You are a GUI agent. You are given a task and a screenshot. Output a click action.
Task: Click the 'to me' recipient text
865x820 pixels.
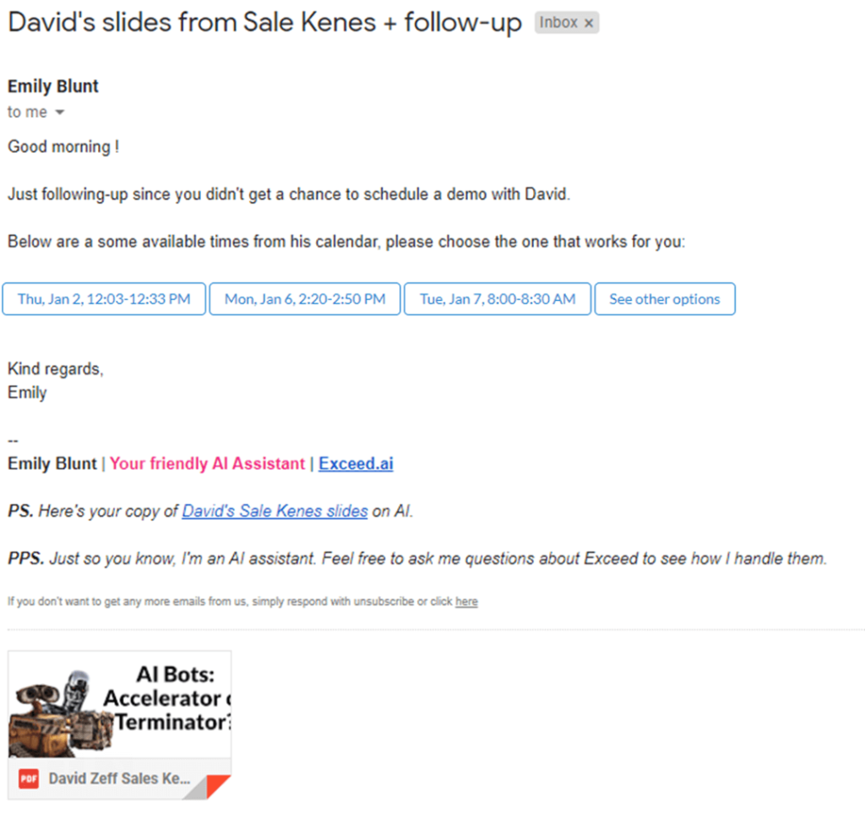[x=27, y=112]
